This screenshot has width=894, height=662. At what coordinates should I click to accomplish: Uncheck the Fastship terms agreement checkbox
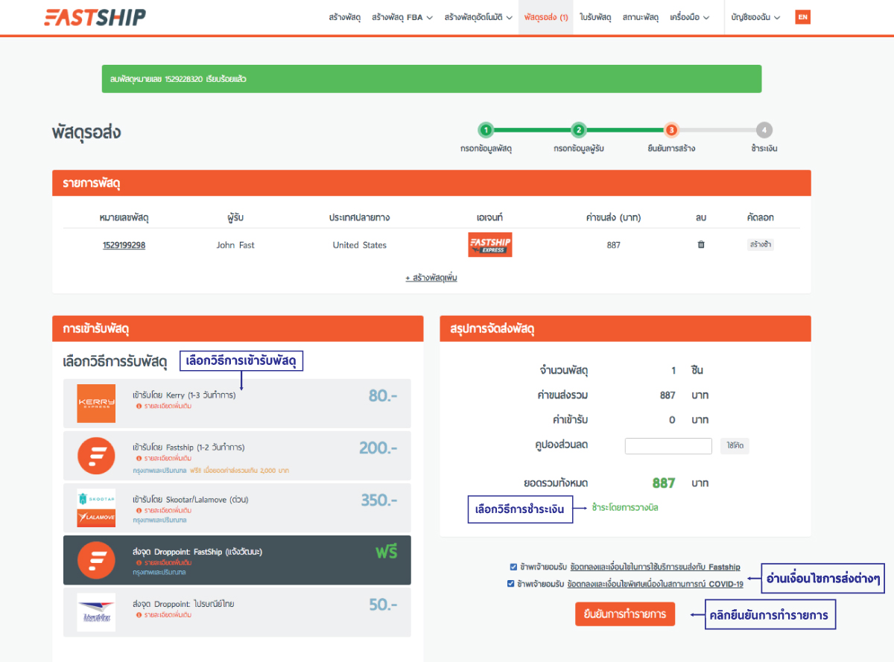[513, 566]
